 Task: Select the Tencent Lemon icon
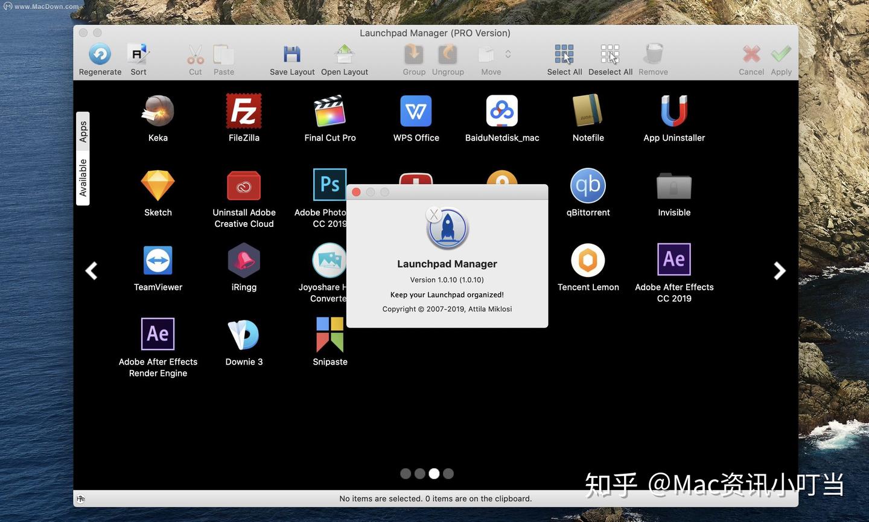coord(588,261)
